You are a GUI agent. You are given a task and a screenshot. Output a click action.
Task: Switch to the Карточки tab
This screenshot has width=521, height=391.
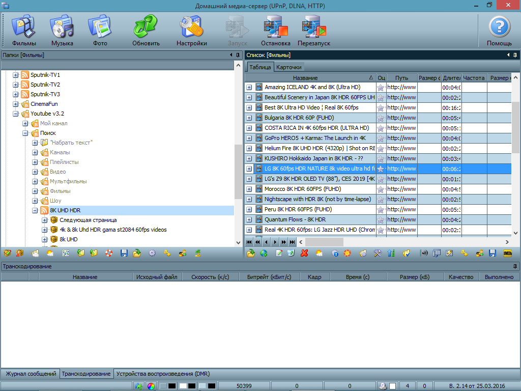289,67
